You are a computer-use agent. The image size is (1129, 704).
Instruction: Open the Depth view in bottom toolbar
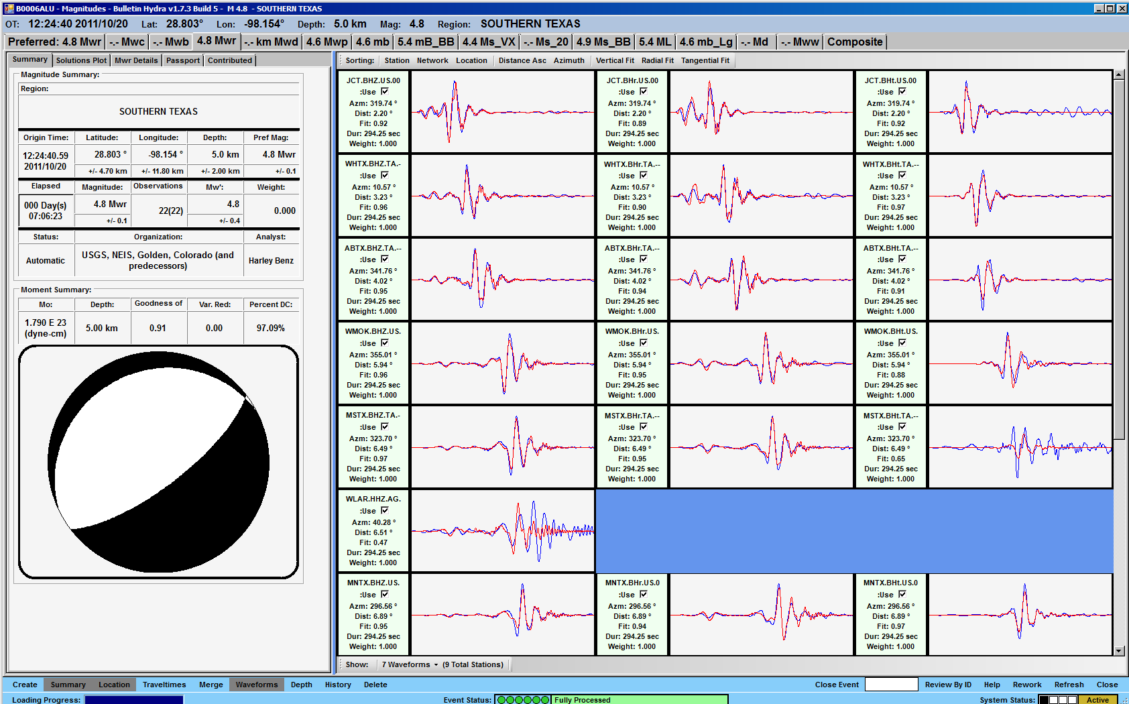[x=302, y=685]
